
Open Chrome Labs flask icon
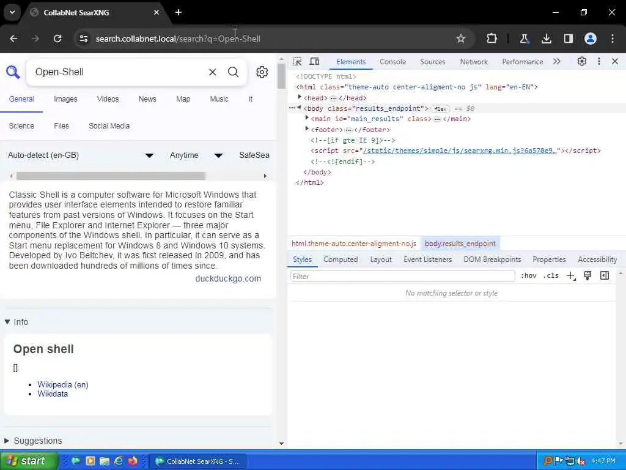(x=524, y=39)
